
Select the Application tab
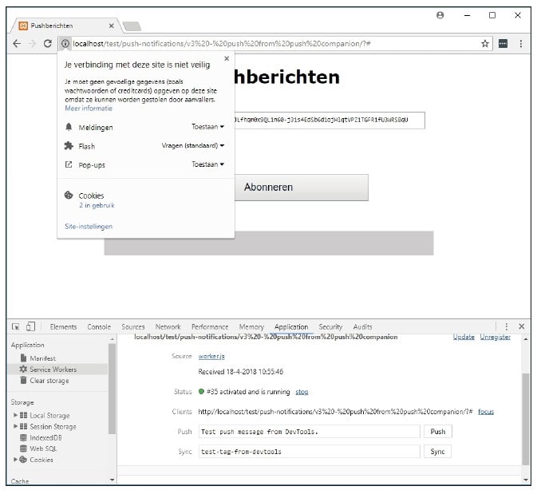click(291, 326)
